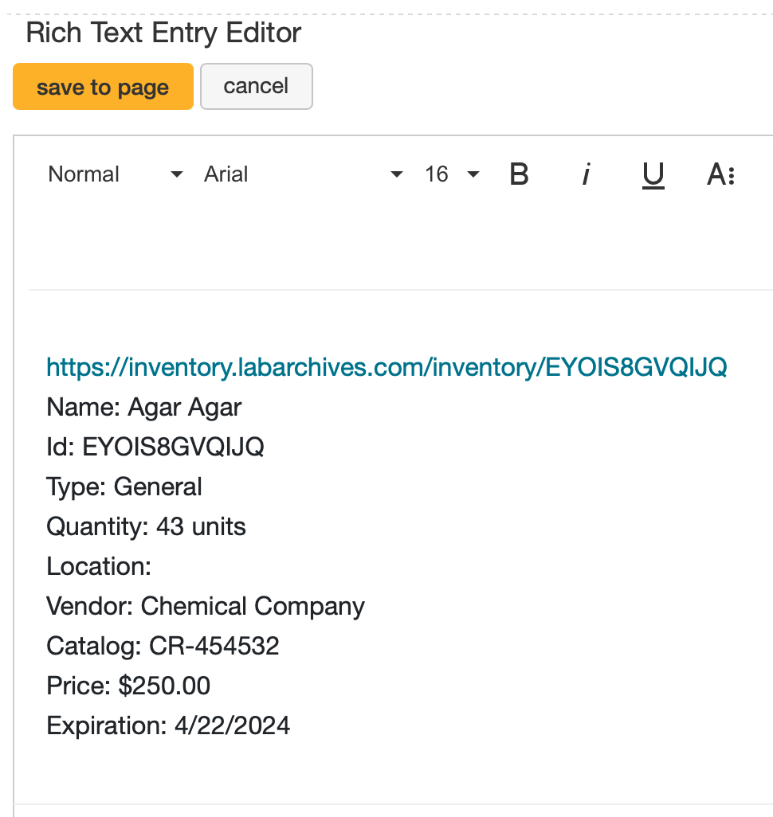Toggle bold formatting
The width and height of the screenshot is (773, 817).
pos(519,174)
